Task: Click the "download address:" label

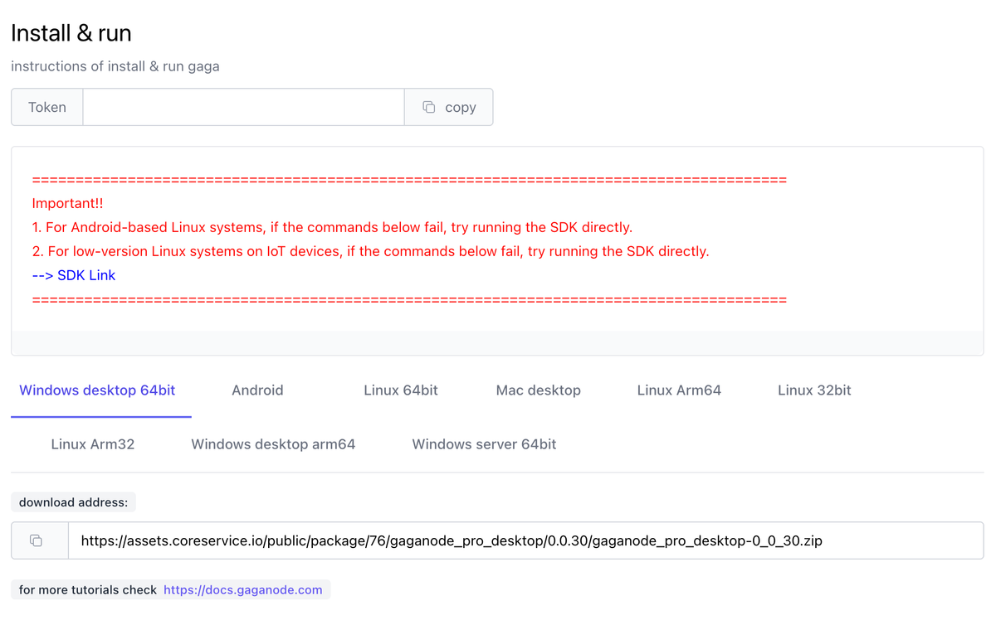Action: [74, 502]
